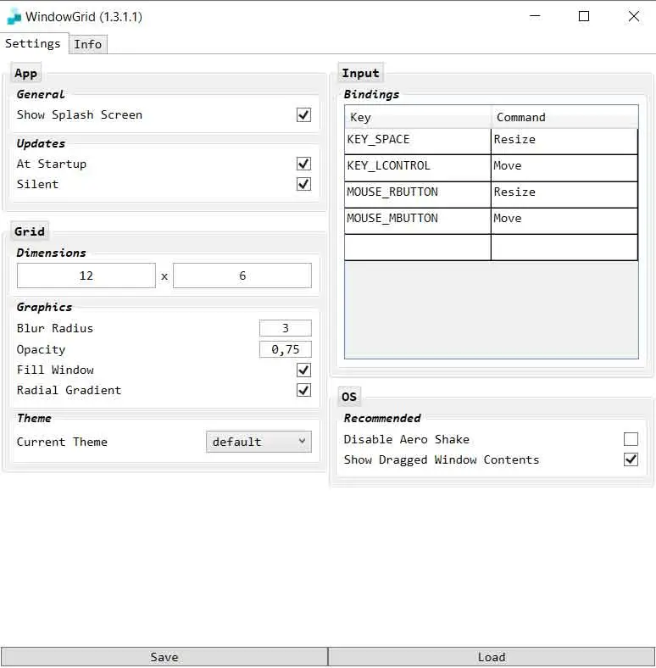The image size is (656, 668).
Task: Click the Save button
Action: 164,657
